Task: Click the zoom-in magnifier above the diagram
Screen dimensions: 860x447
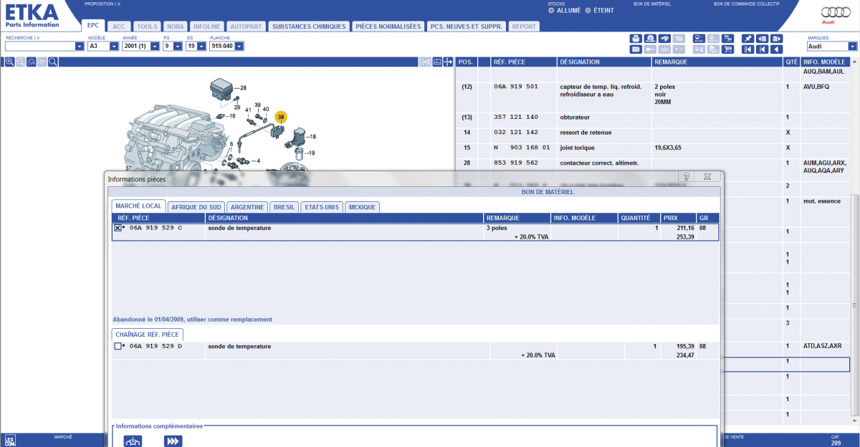Action: 10,62
